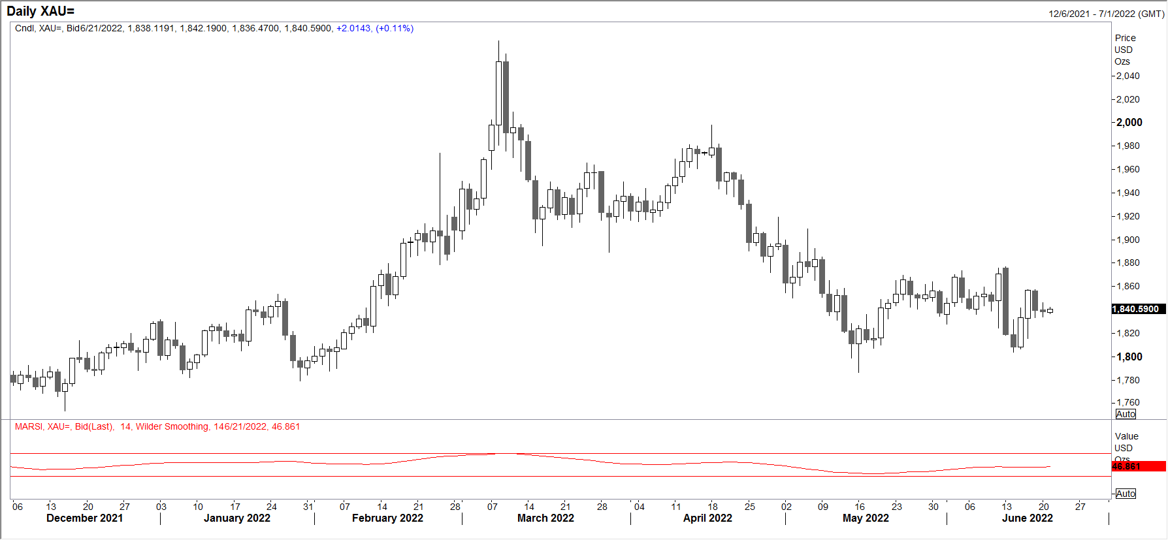Click the 1,780 price axis label
The width and height of the screenshot is (1168, 540).
pyautogui.click(x=1128, y=380)
